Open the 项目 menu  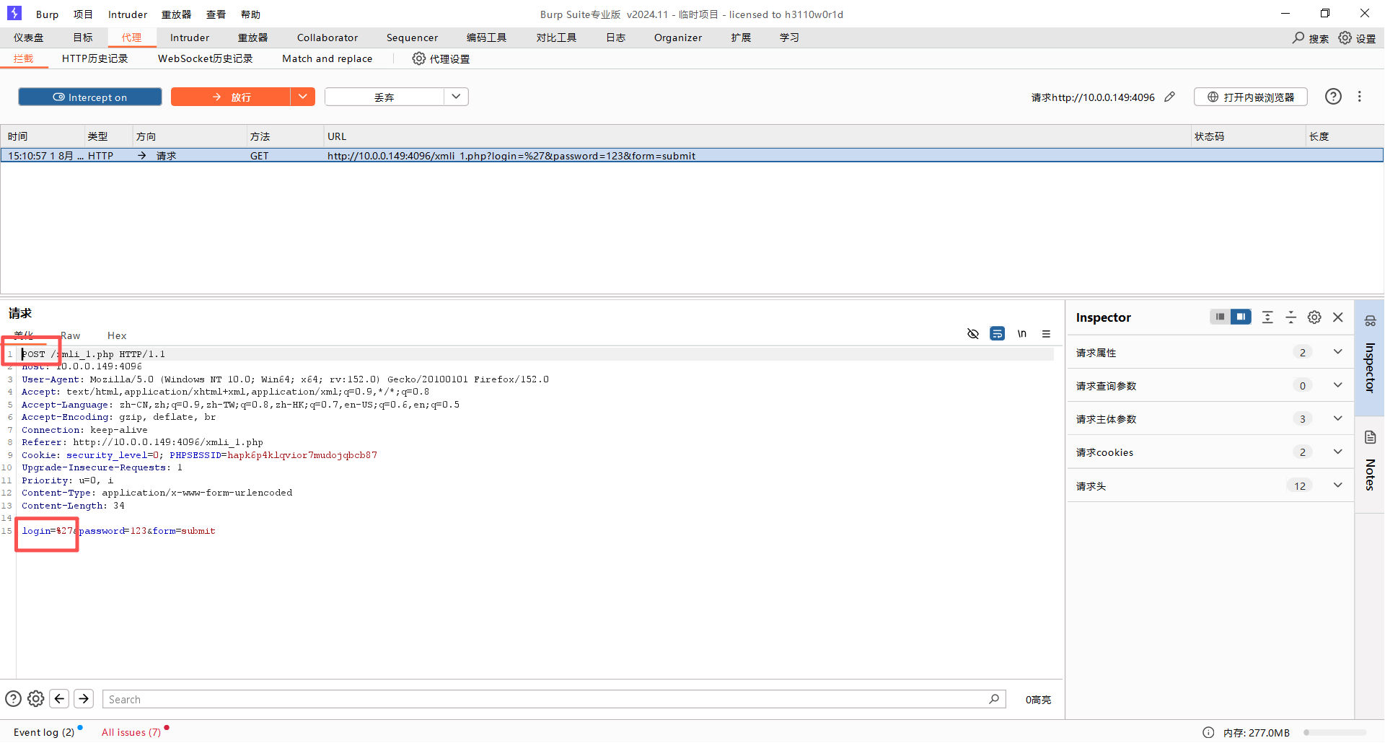tap(83, 14)
